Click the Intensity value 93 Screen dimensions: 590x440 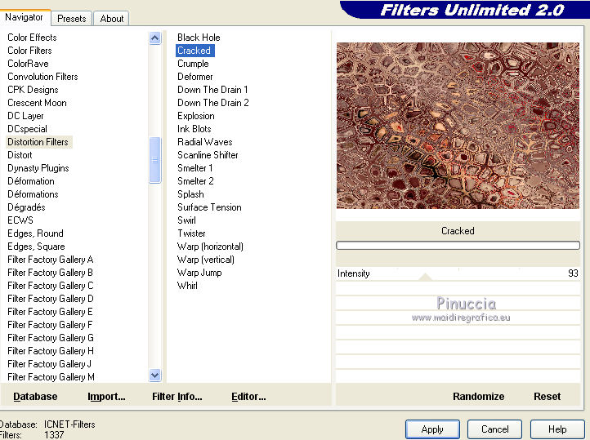pos(573,273)
